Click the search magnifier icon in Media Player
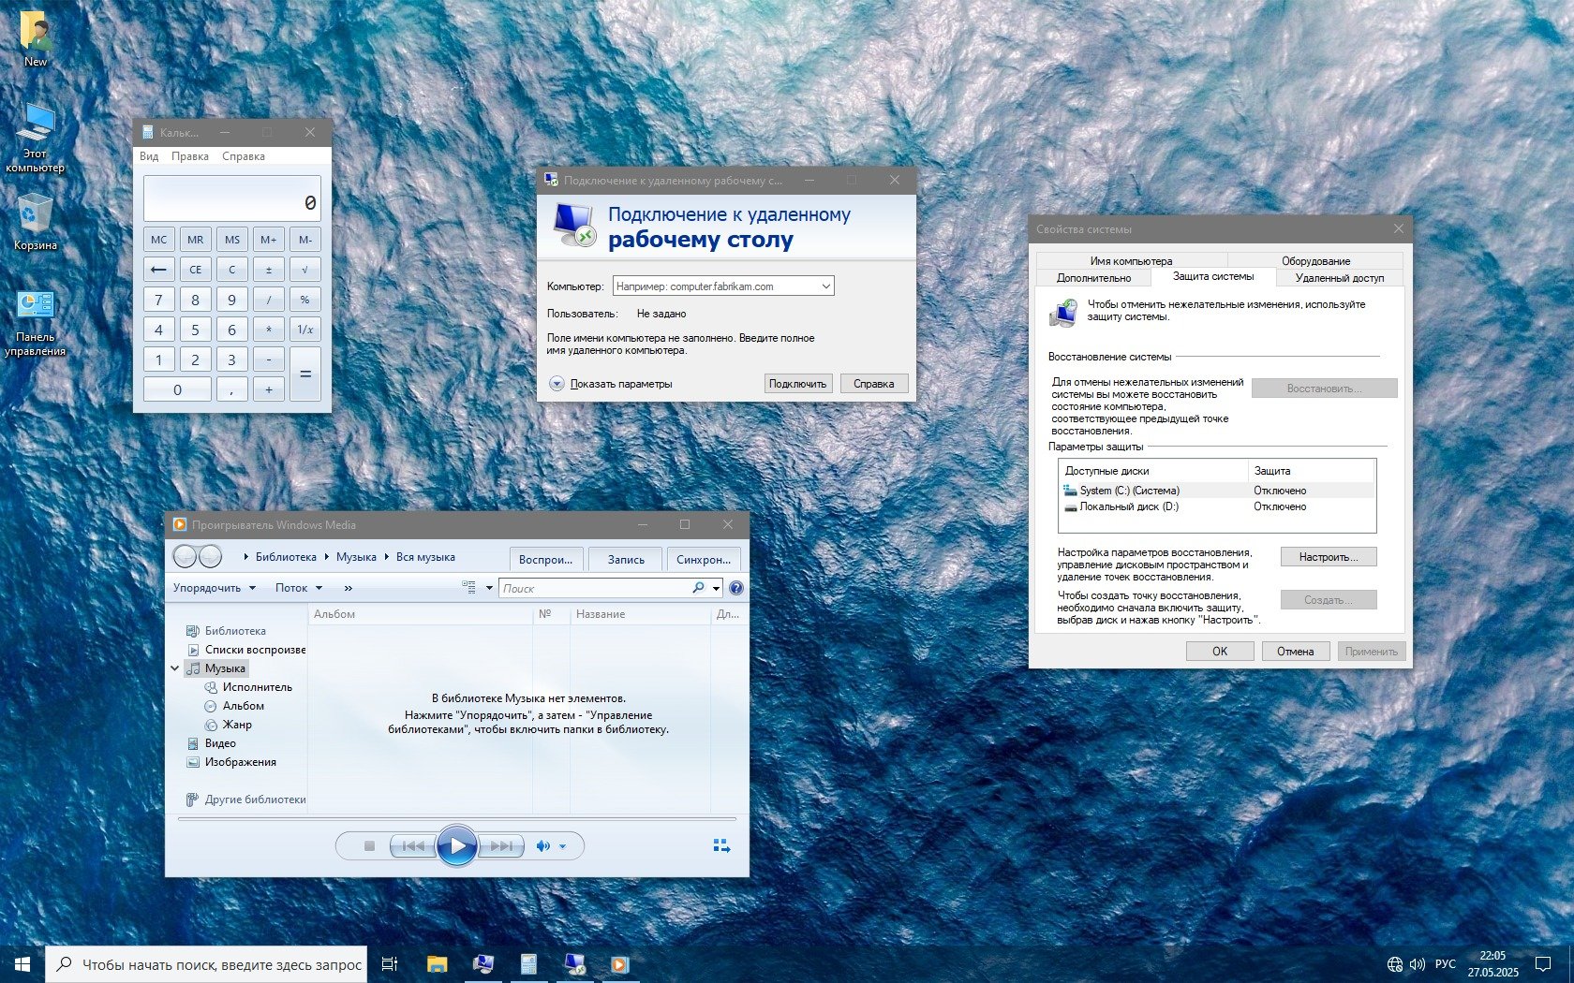Screen dimensions: 1574x983 pos(698,588)
